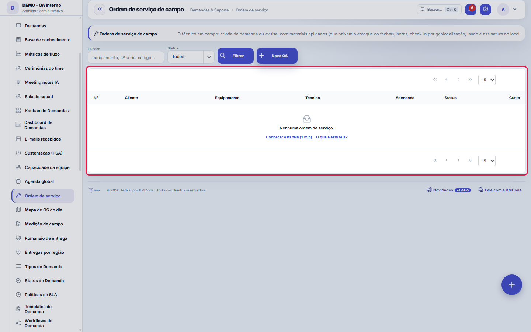Go to previous page in bottom paginator
531x332 pixels.
tap(447, 160)
